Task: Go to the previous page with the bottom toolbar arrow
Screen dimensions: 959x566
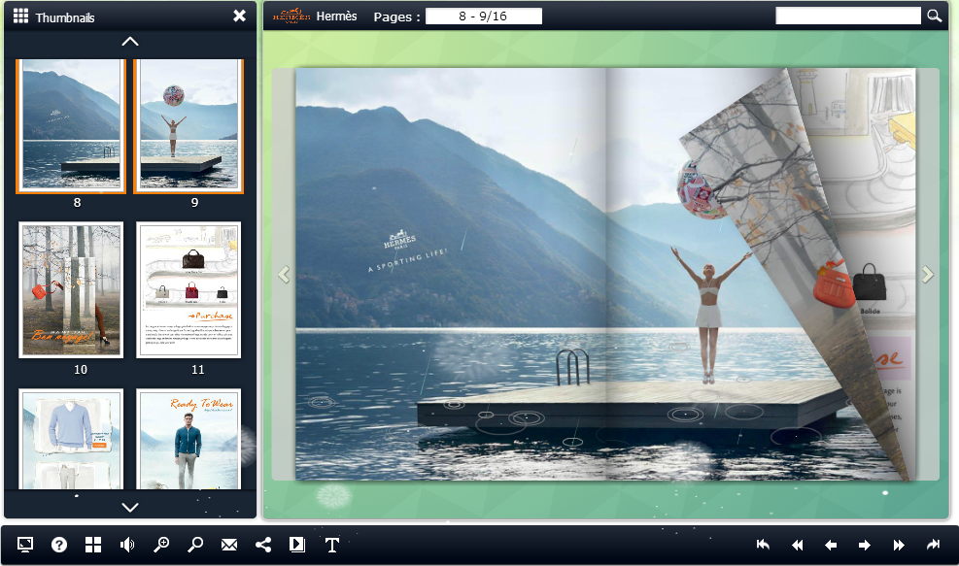Action: [831, 545]
